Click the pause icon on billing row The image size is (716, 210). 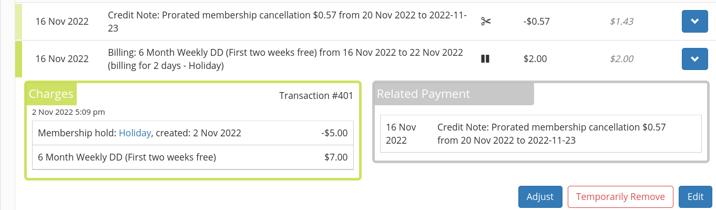pyautogui.click(x=485, y=59)
